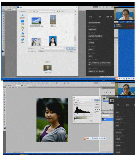137x158 pixels.
Task: Select the blue-background ID portrait thumbnail
Action: pyautogui.click(x=53, y=41)
